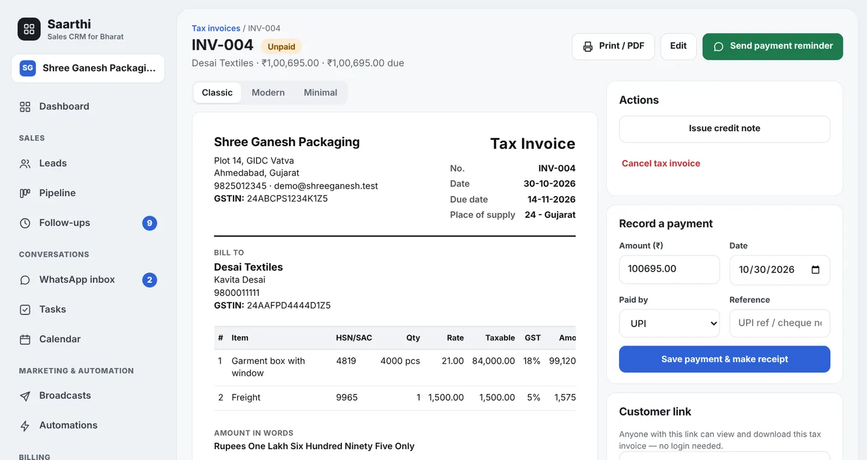Image resolution: width=867 pixels, height=460 pixels.
Task: Click the HSN/SAC column header
Action: 354,338
